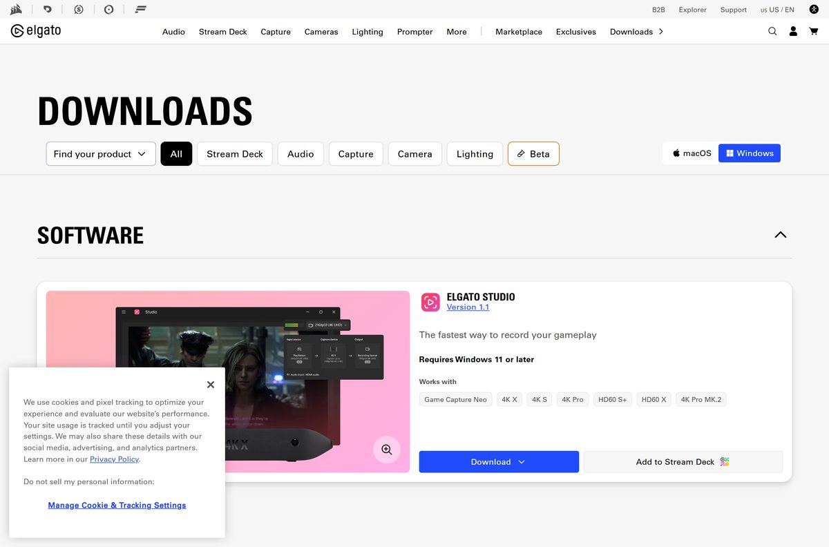
Task: Filter downloads by Audio
Action: coord(301,154)
